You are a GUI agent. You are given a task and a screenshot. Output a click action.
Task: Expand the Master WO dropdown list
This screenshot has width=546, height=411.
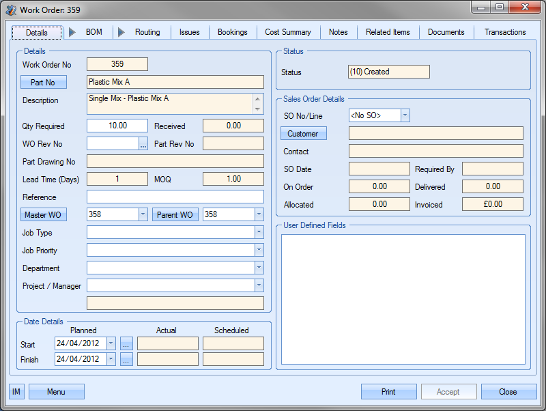click(x=143, y=215)
